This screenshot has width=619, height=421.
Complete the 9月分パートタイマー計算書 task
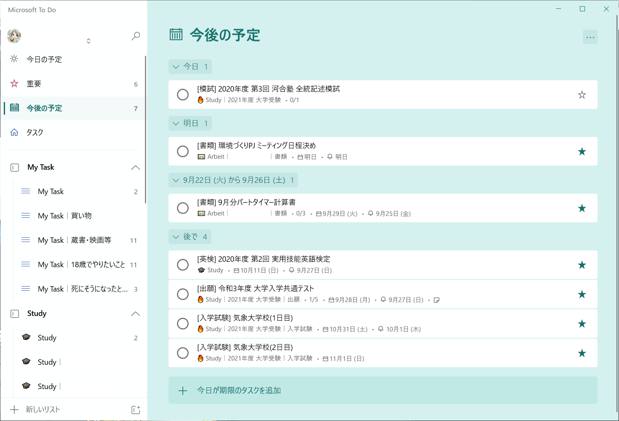coord(183,208)
